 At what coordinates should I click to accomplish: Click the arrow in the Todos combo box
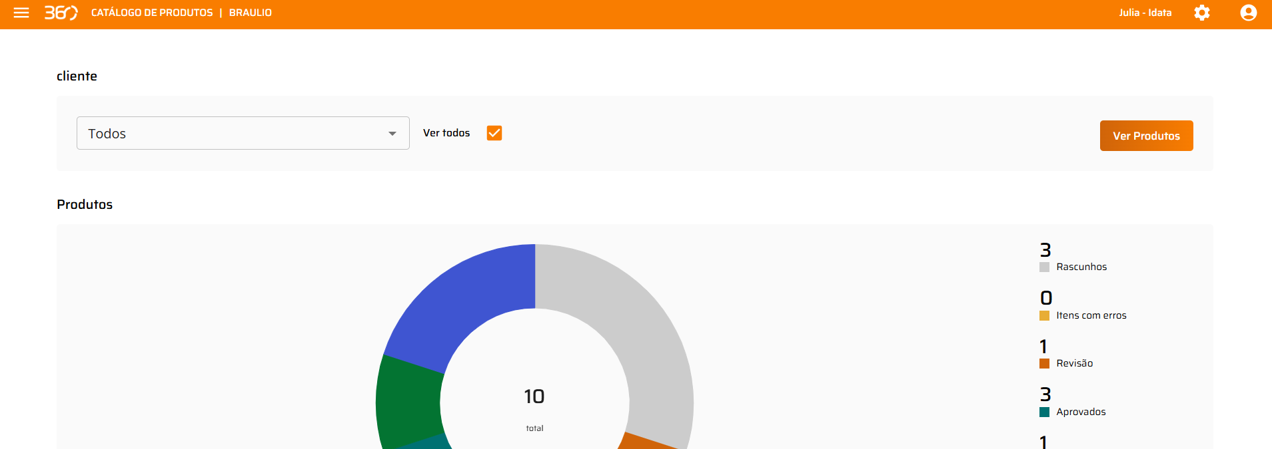pos(392,134)
